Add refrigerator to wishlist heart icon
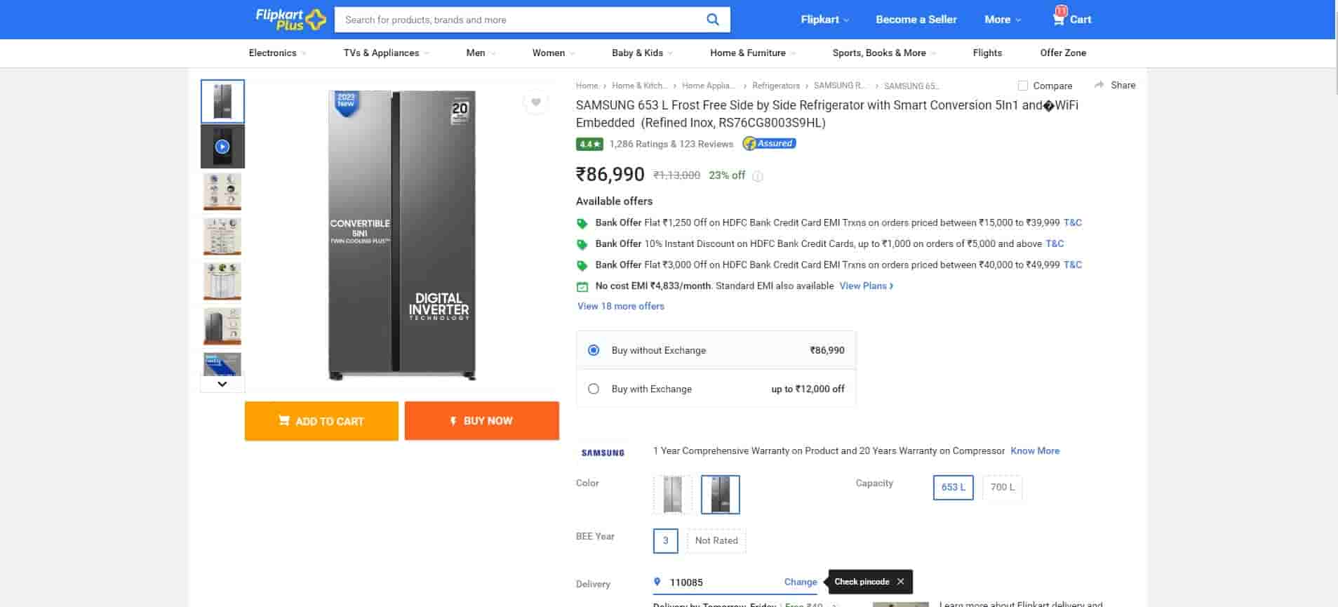Screen dimensions: 1338x607 pos(535,102)
